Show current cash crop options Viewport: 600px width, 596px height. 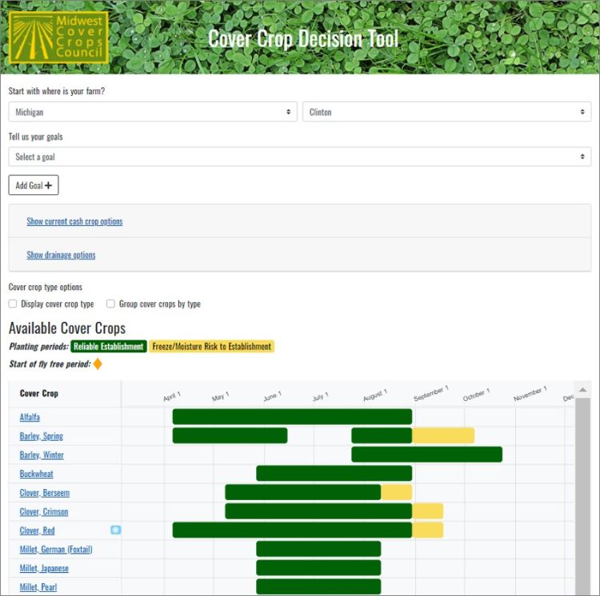click(74, 221)
